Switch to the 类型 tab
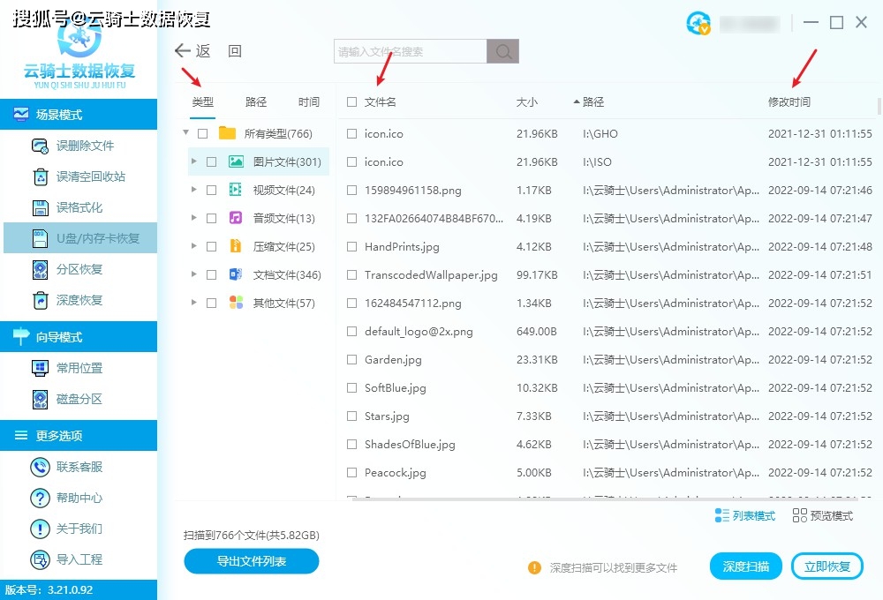Screen dimensions: 883x600 tap(203, 101)
